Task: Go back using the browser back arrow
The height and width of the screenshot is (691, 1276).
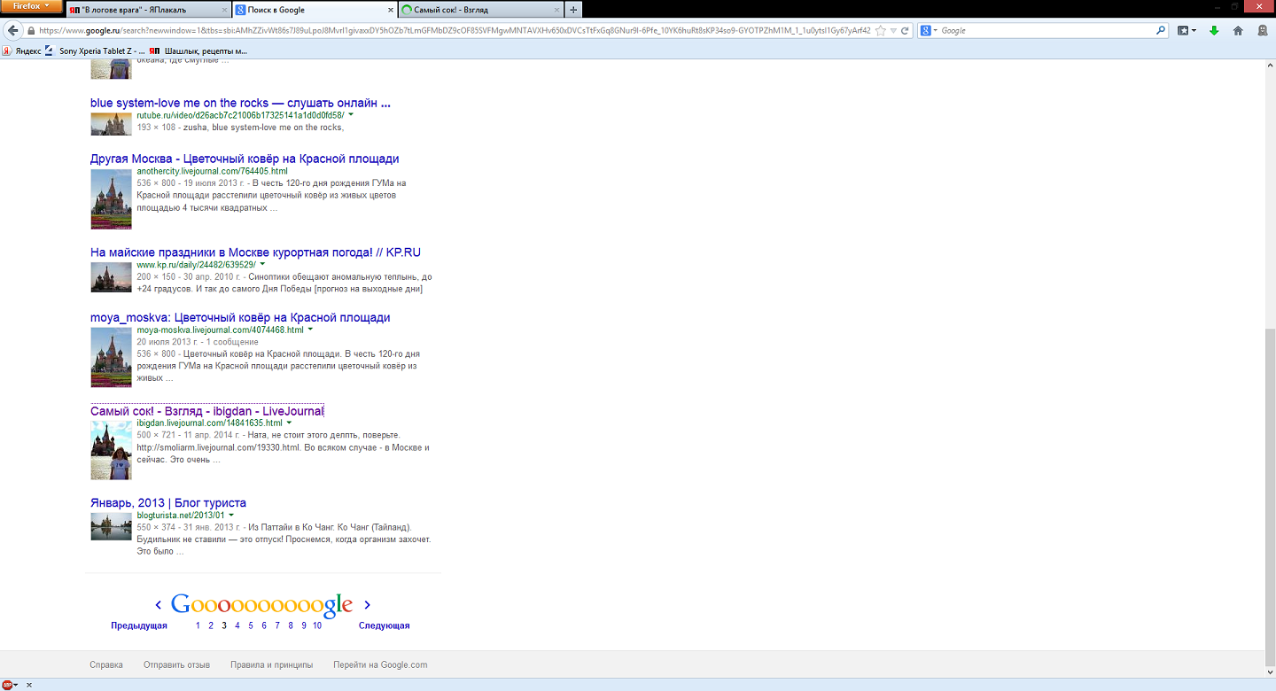Action: [13, 30]
